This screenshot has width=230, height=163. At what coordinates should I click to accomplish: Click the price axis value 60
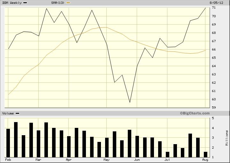point(214,99)
